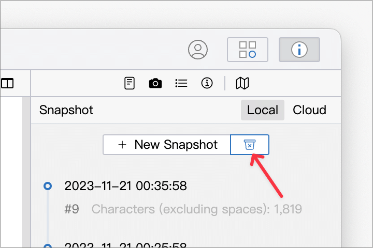Open the circled info statistics icon
373x248 pixels.
(207, 83)
